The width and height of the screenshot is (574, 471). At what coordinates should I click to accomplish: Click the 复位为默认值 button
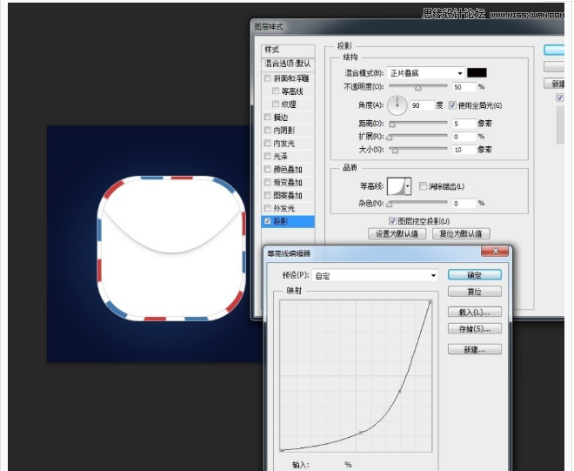[x=461, y=233]
